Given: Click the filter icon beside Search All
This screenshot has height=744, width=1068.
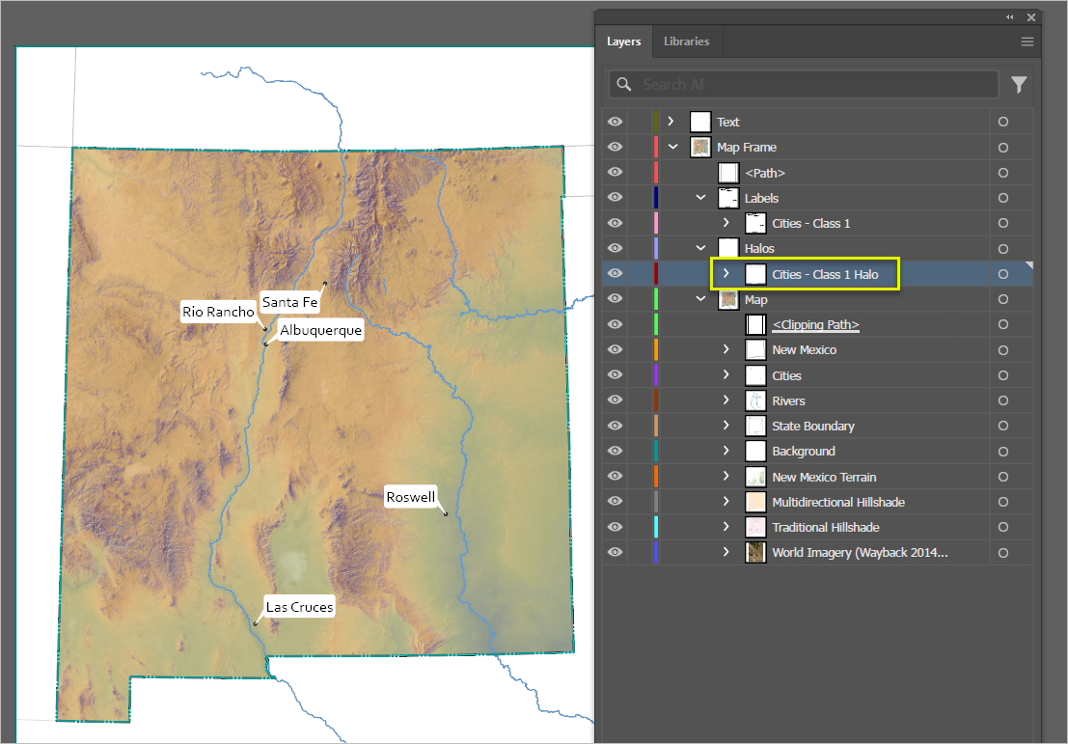Looking at the screenshot, I should point(1019,84).
